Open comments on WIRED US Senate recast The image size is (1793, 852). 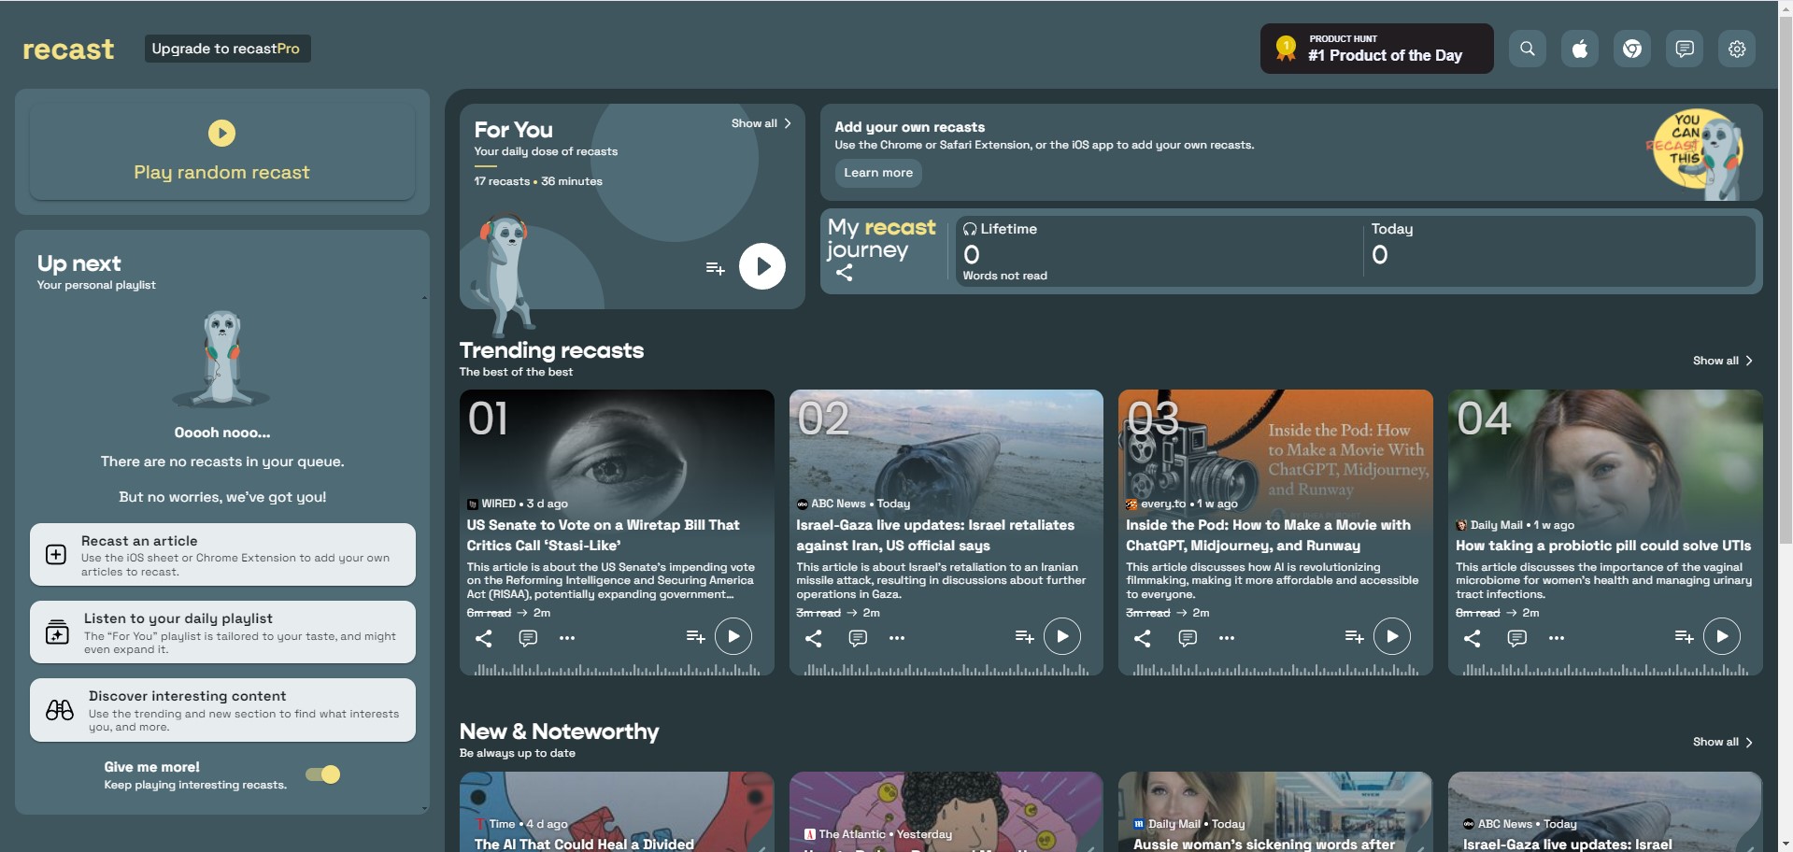click(527, 638)
